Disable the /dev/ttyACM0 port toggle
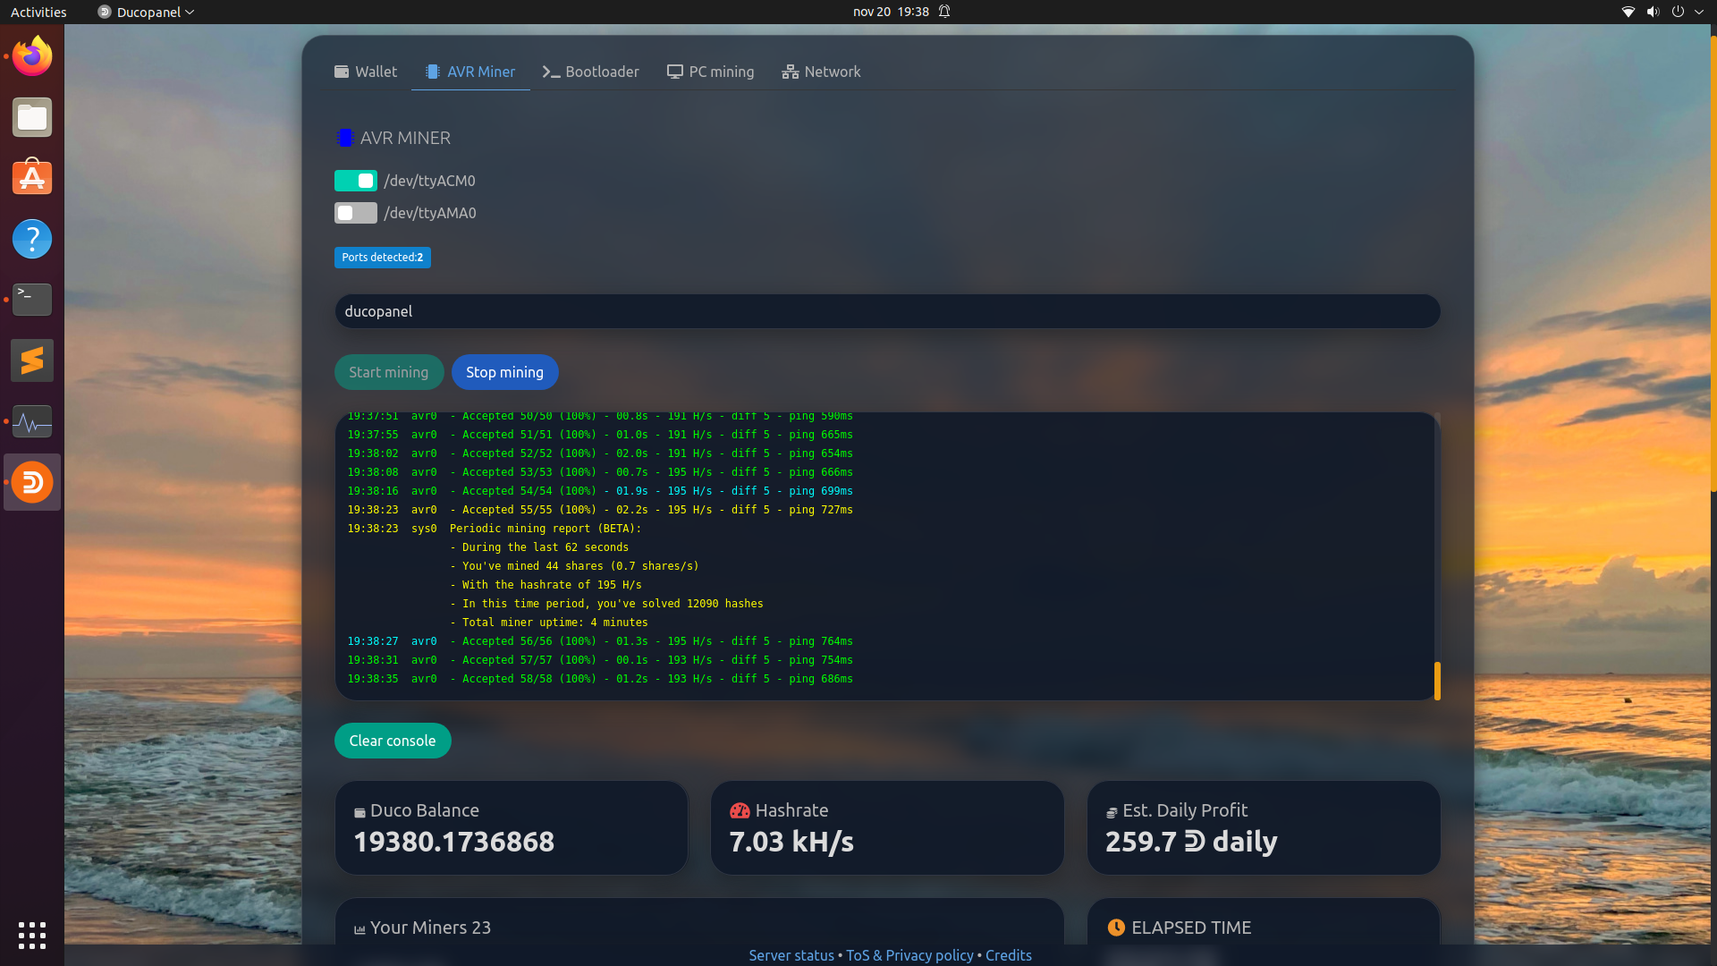This screenshot has height=966, width=1717. (x=356, y=181)
